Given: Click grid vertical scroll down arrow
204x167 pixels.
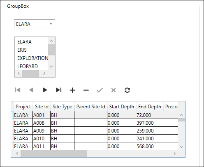Looking at the screenshot, I should pos(181,147).
